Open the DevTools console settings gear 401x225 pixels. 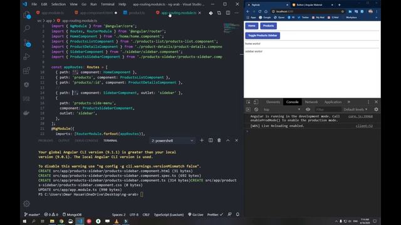pyautogui.click(x=376, y=109)
